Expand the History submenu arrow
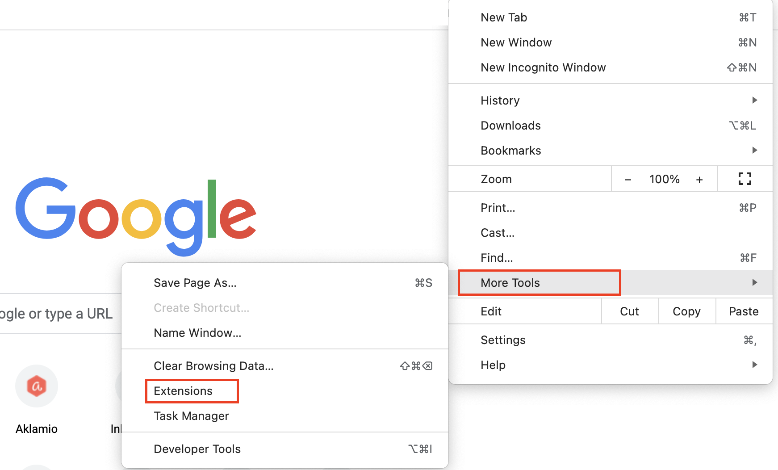This screenshot has height=470, width=778. (x=754, y=100)
